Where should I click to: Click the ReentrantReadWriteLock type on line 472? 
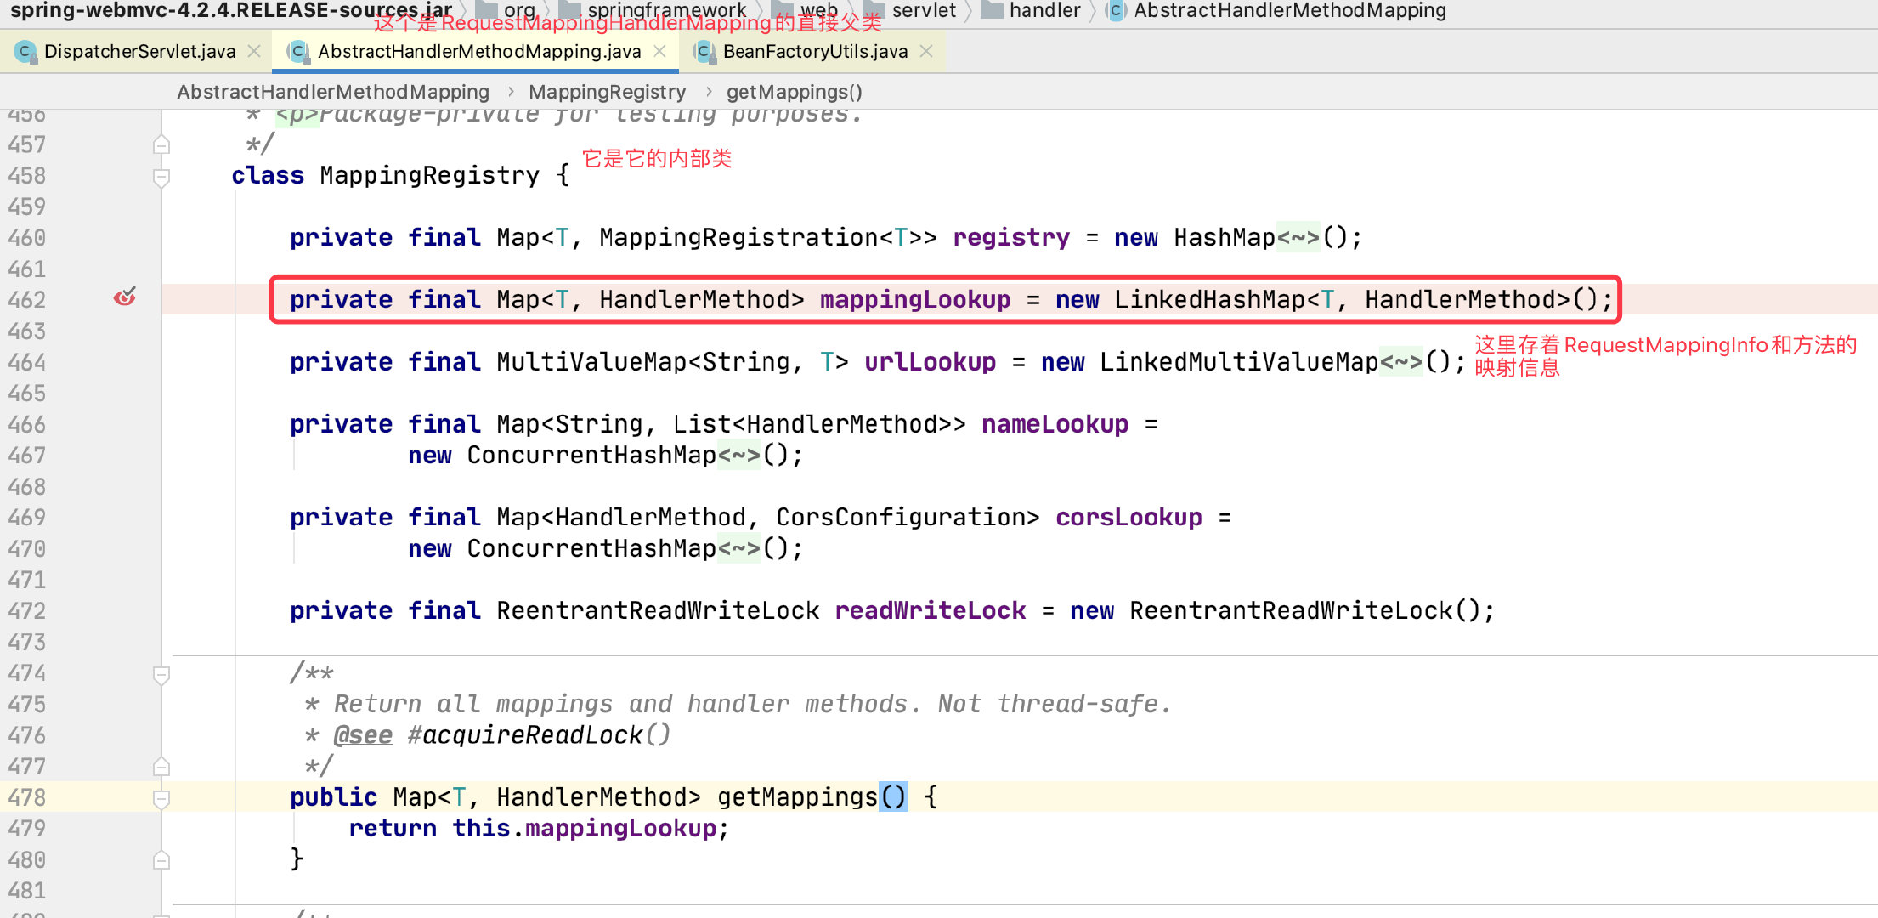658,612
